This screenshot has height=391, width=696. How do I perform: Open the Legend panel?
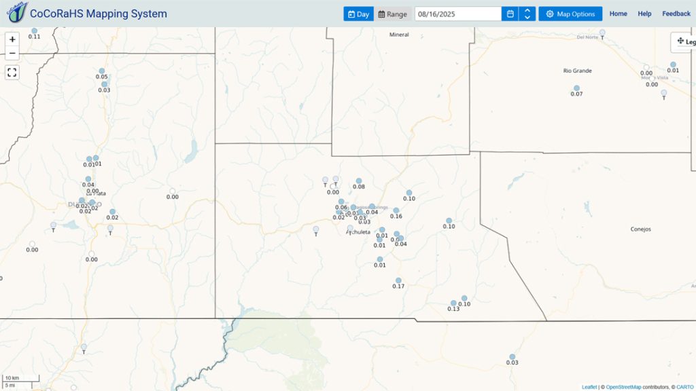[684, 41]
